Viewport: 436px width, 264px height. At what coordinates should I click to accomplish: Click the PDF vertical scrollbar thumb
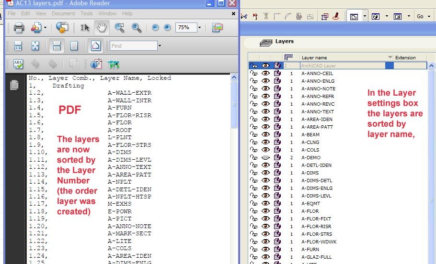(x=234, y=105)
